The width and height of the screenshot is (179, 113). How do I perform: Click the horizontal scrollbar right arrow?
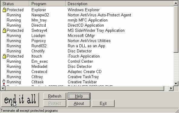(x=171, y=88)
